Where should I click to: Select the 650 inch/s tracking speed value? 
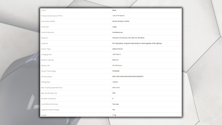[116, 88]
